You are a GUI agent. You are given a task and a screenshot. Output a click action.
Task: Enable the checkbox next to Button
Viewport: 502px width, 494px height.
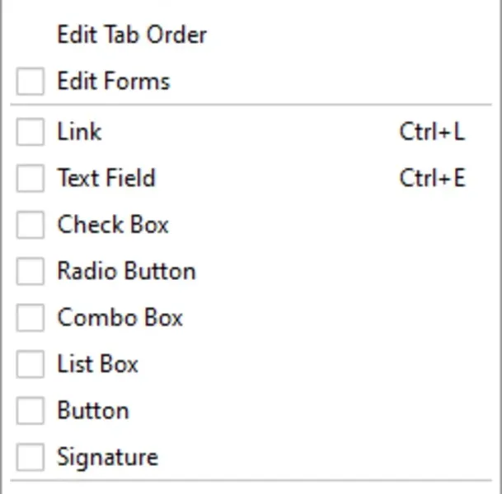(30, 411)
